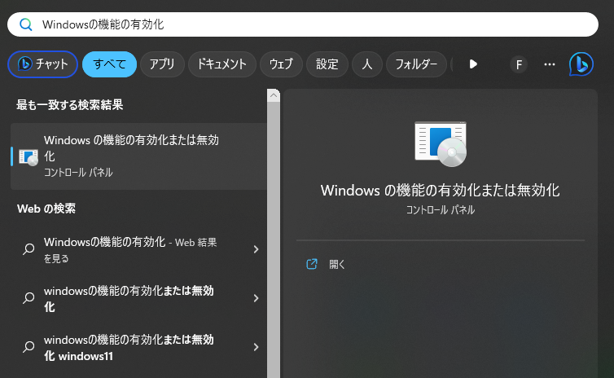
Task: Select the 設定 filter tab
Action: [x=327, y=64]
